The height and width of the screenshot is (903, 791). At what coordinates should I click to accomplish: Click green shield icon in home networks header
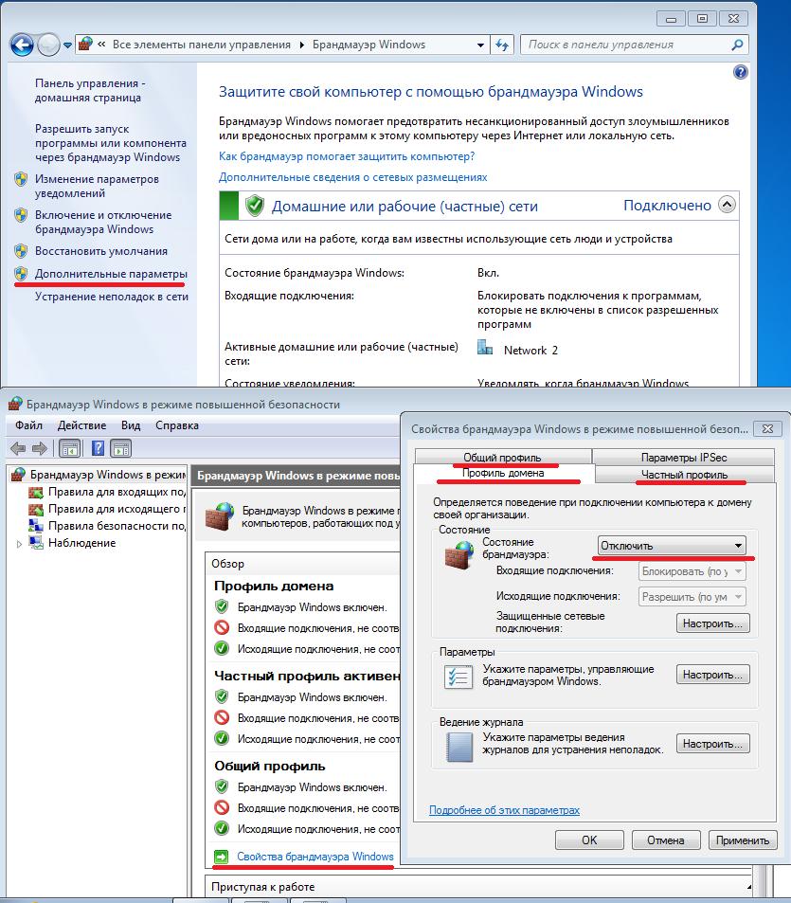pyautogui.click(x=255, y=206)
